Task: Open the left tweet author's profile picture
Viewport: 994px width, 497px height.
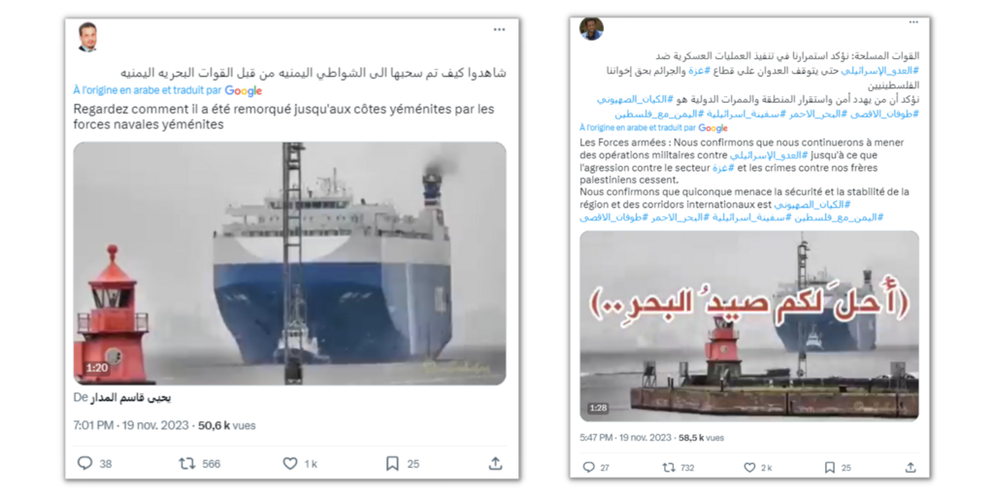Action: [x=87, y=38]
